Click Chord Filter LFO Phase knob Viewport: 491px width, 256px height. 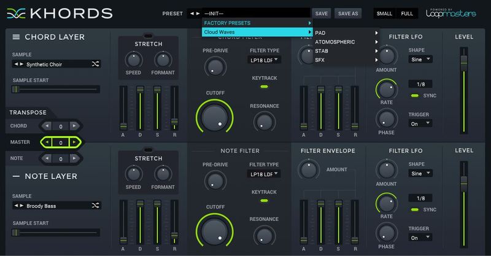point(387,119)
